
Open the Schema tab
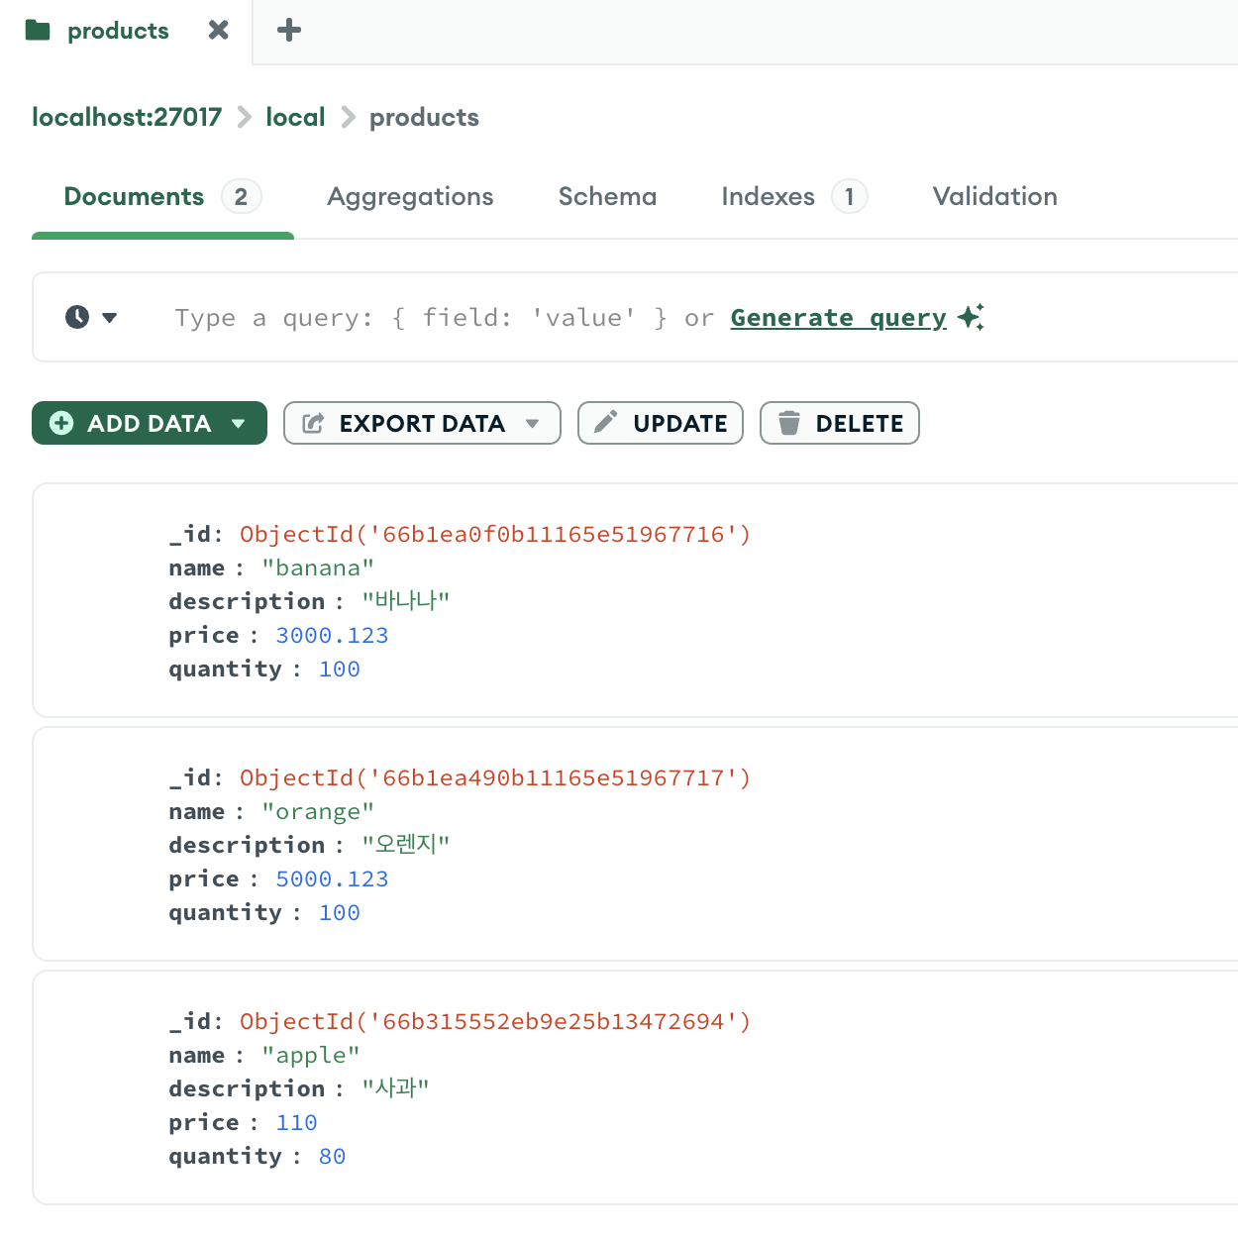(607, 196)
